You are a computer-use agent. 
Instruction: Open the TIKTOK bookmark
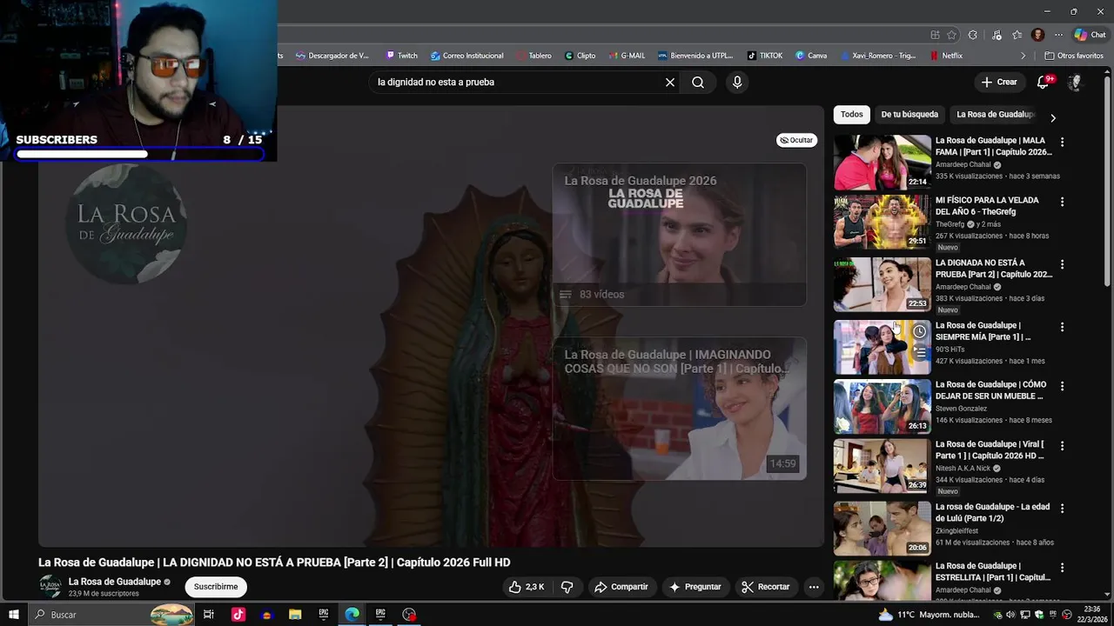tap(765, 56)
